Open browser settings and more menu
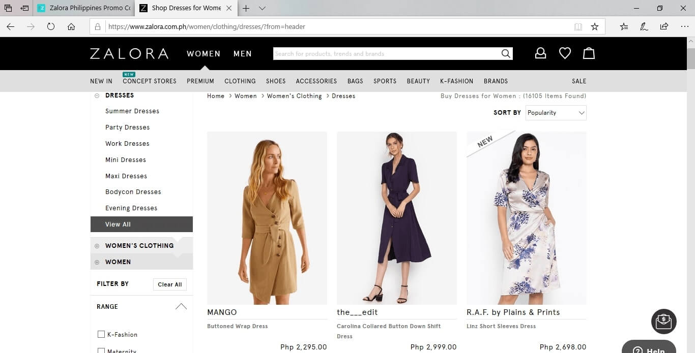Image resolution: width=695 pixels, height=353 pixels. pyautogui.click(x=684, y=26)
